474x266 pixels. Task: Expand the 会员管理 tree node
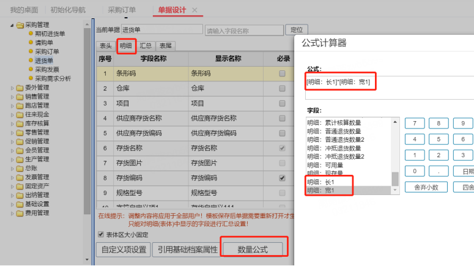[x=12, y=150]
